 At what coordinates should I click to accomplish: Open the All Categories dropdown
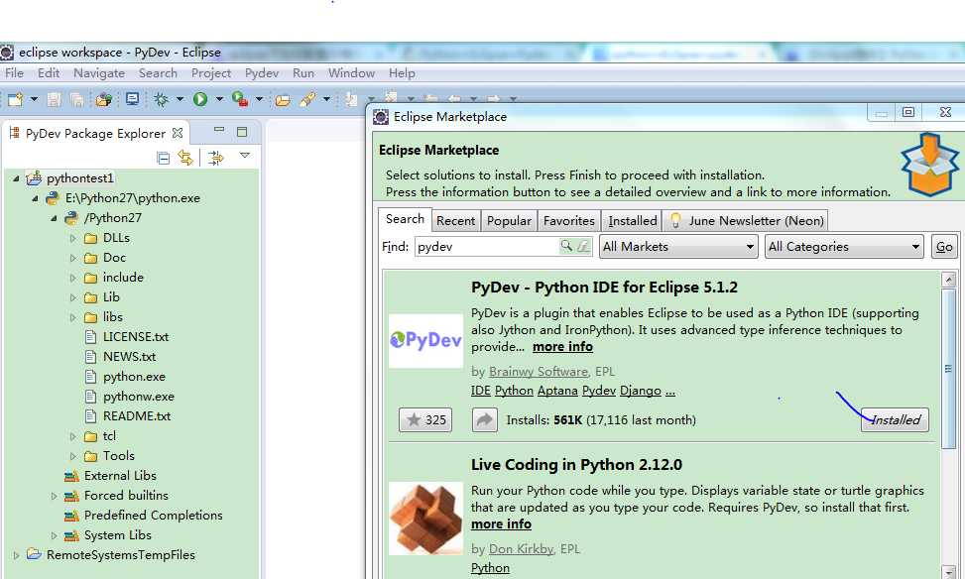pos(844,247)
